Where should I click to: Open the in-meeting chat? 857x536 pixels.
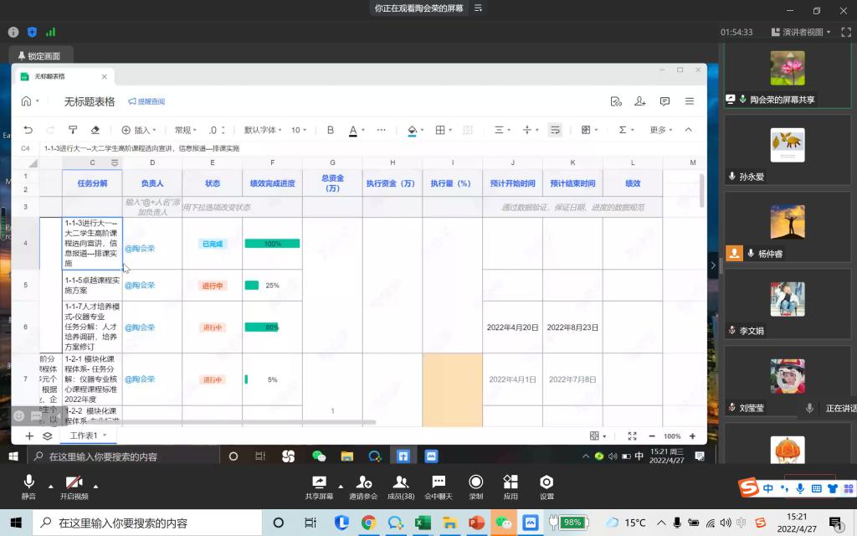click(438, 487)
